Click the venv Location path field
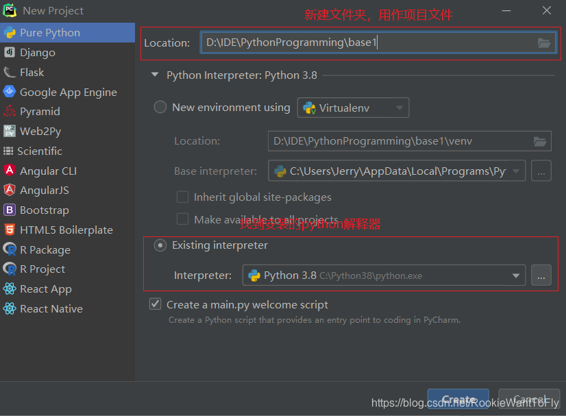Viewport: 566px width, 416px height. pos(409,140)
